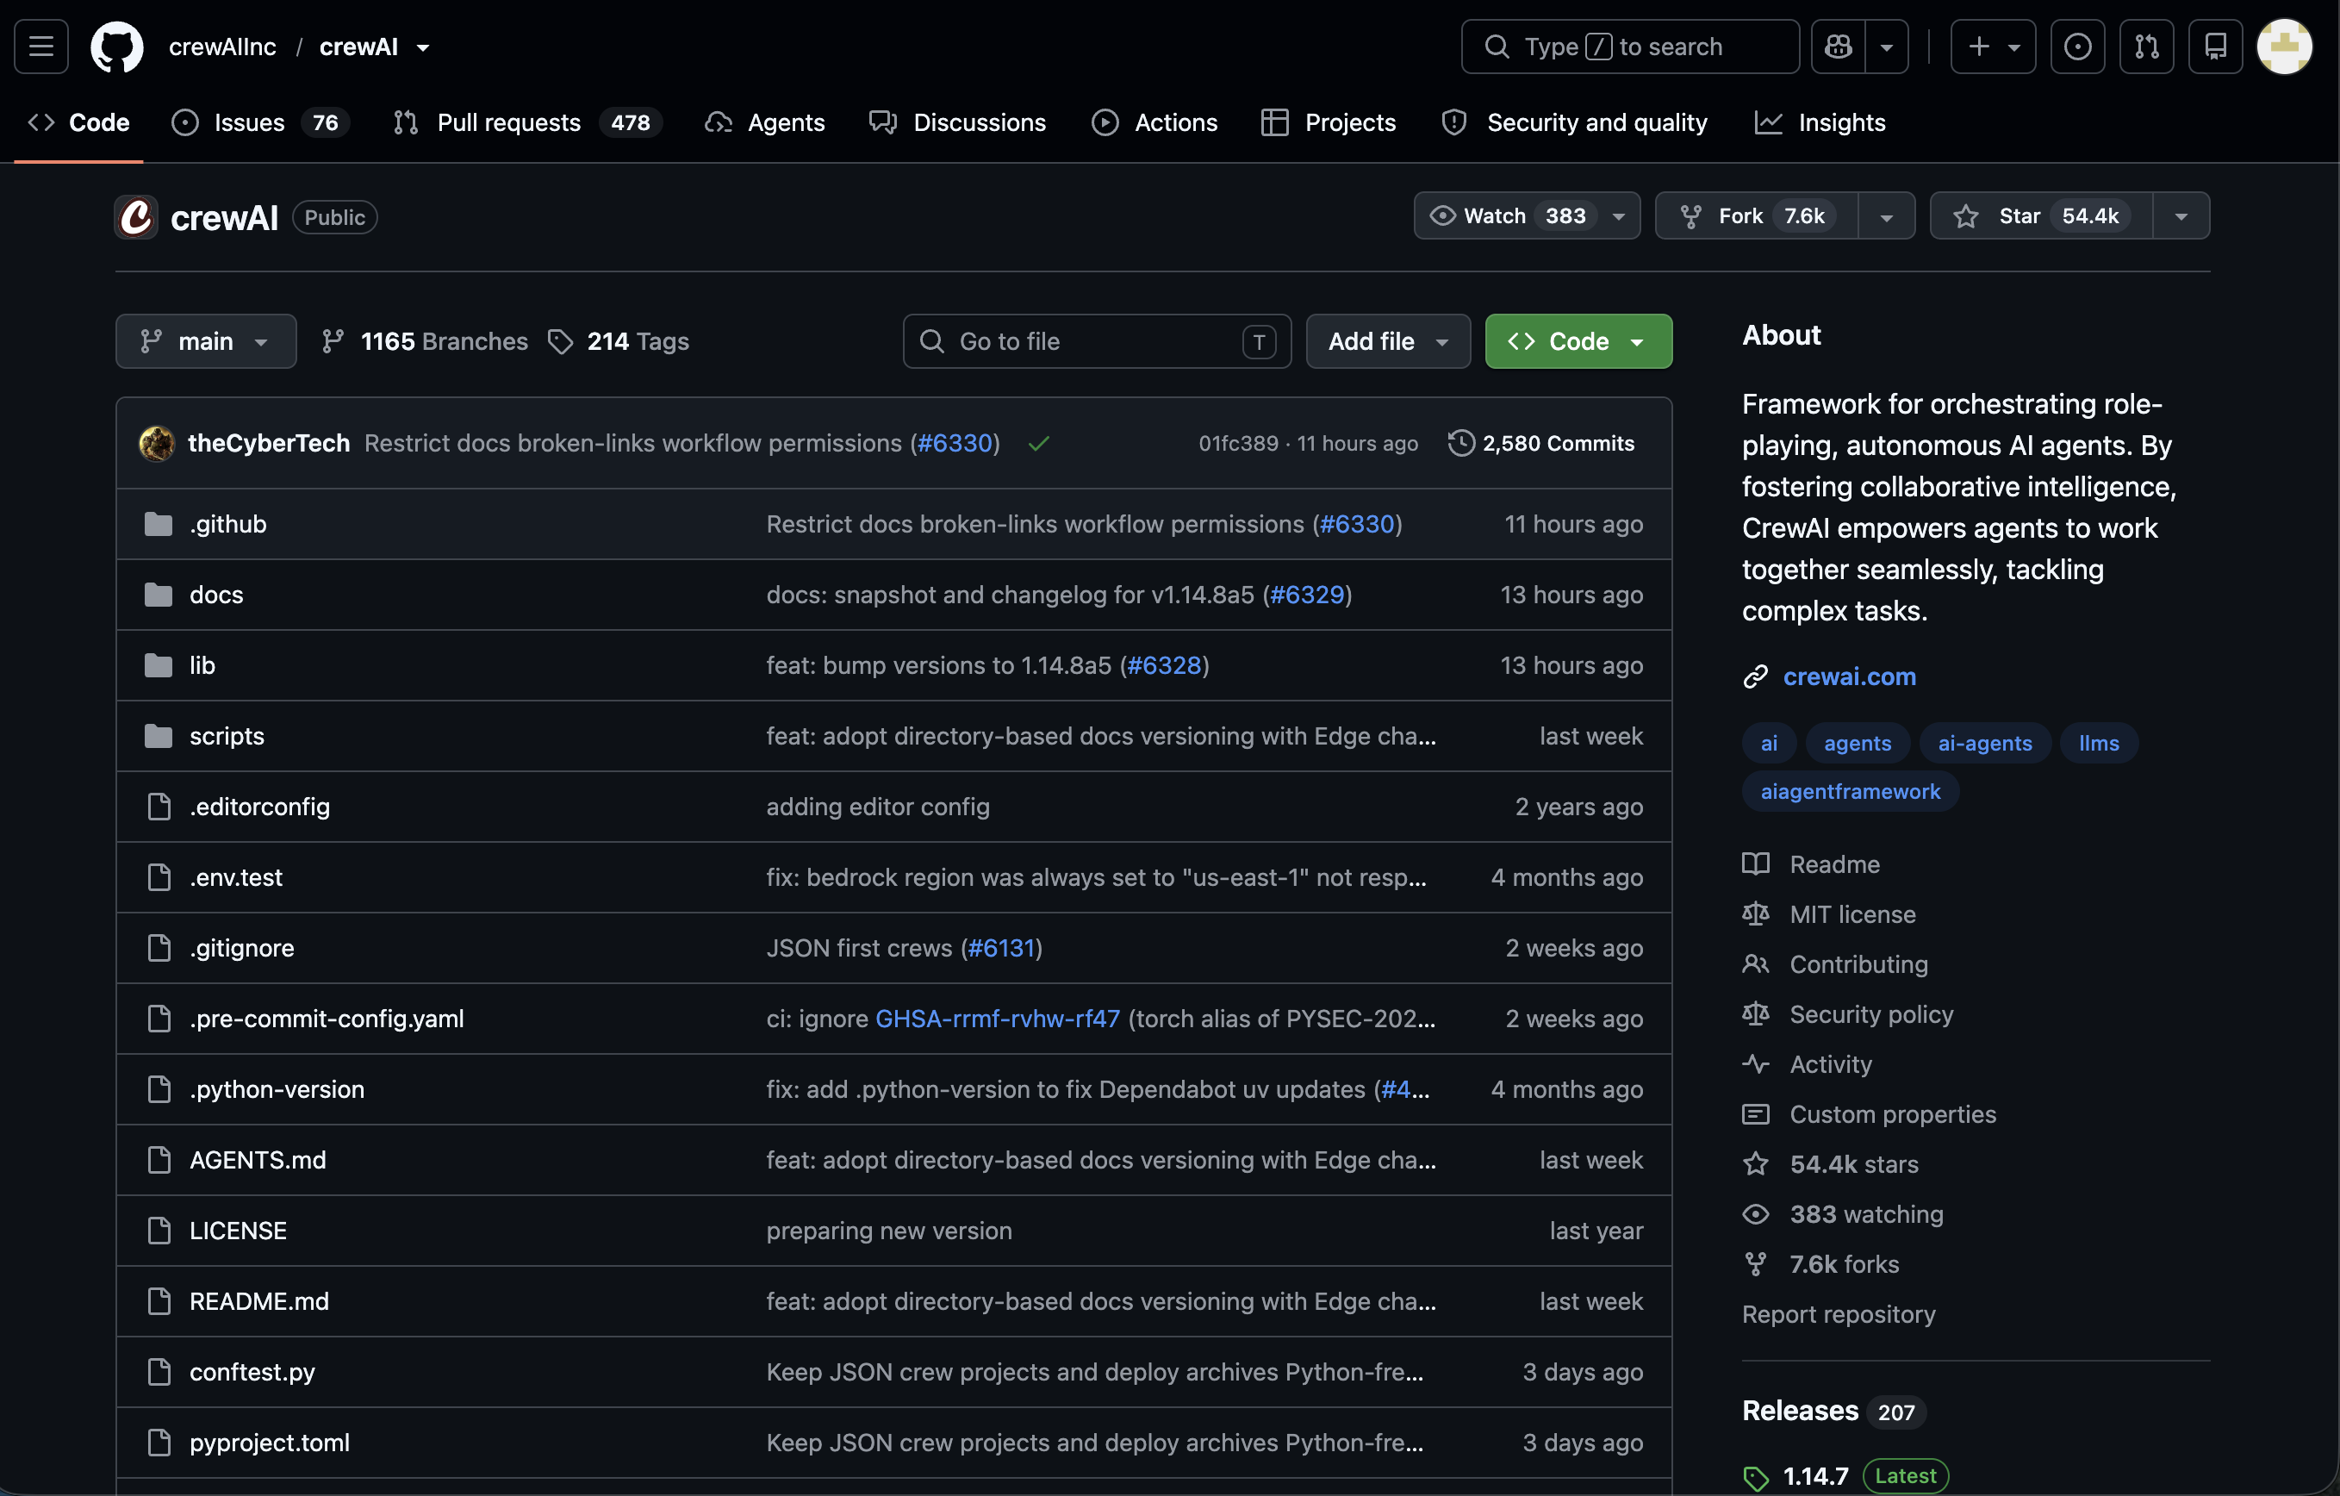
Task: Fork the crewAI repository
Action: click(1757, 215)
